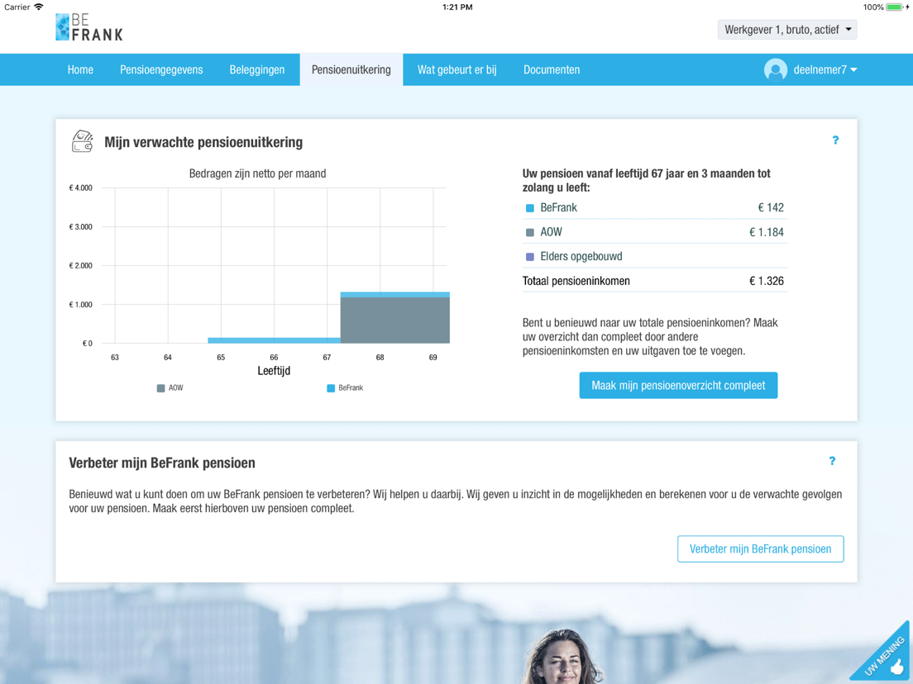Tap the 1:21 PM clock in the status bar
Viewport: 913px width, 684px height.
pyautogui.click(x=457, y=7)
